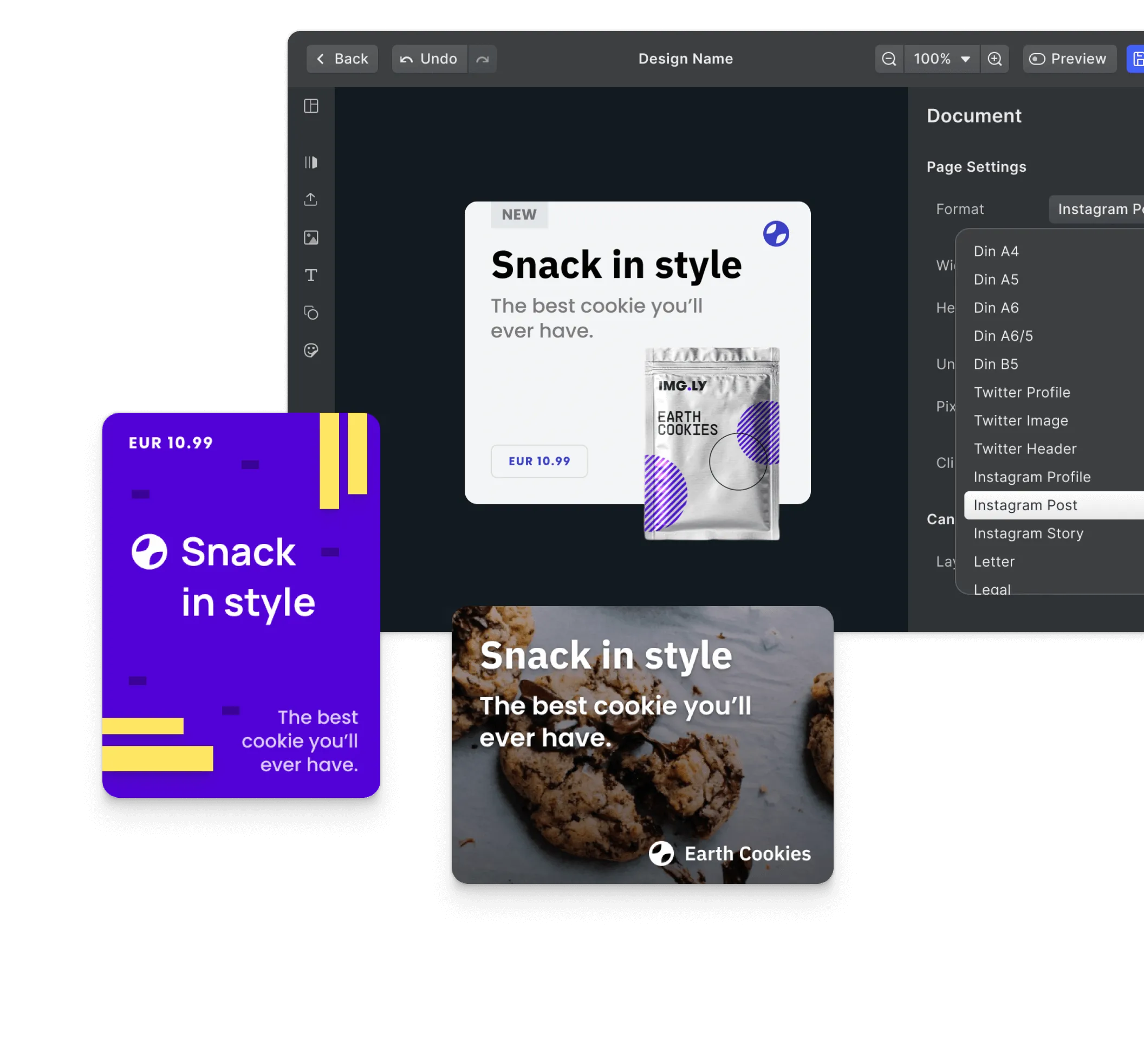
Task: Undo the last action
Action: [x=429, y=58]
